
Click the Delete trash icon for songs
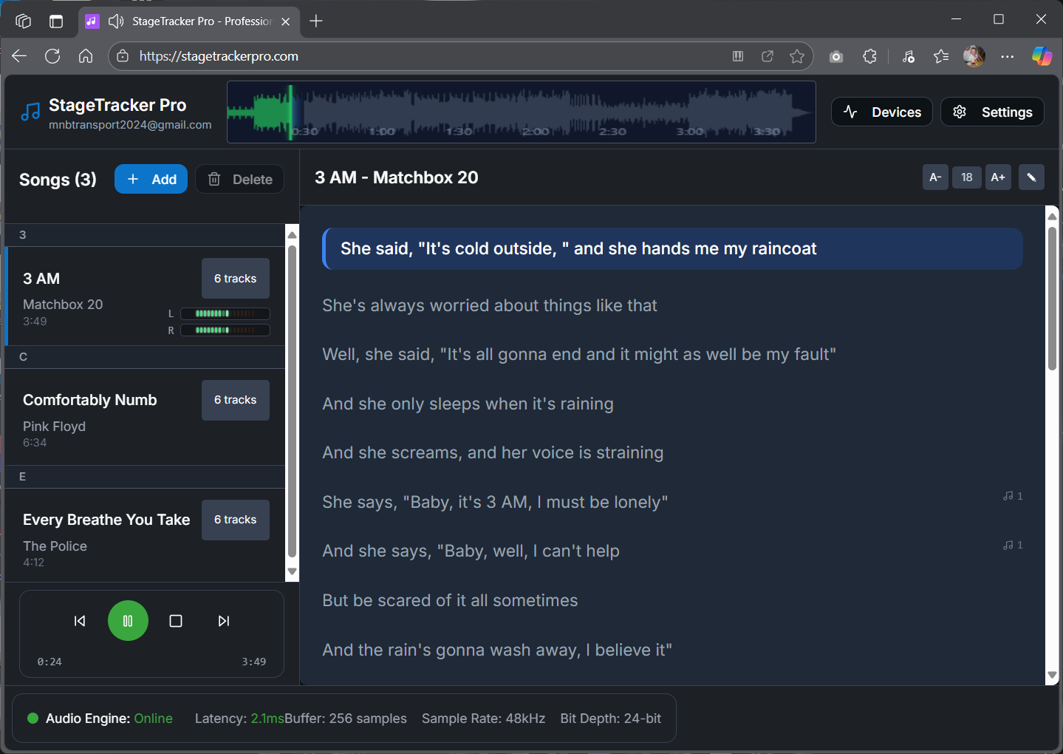point(215,179)
